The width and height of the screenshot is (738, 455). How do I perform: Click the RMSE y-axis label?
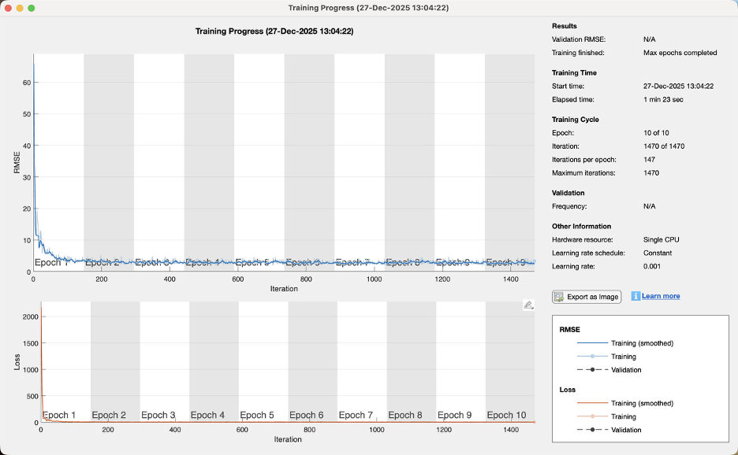tap(16, 163)
